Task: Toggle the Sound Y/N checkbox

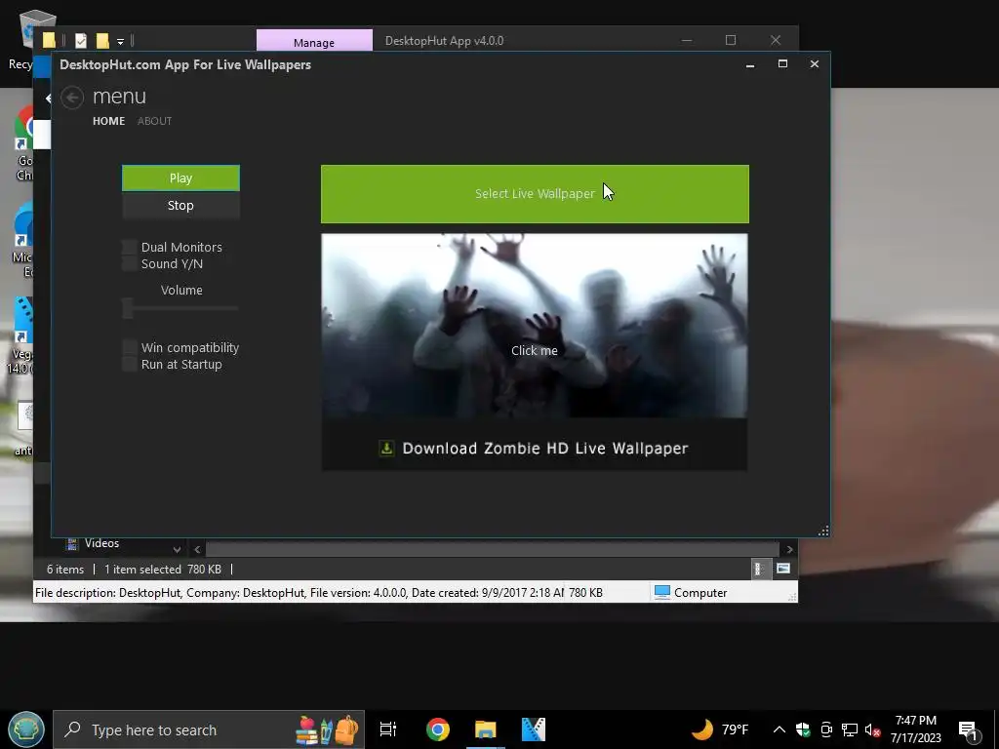Action: (x=130, y=263)
